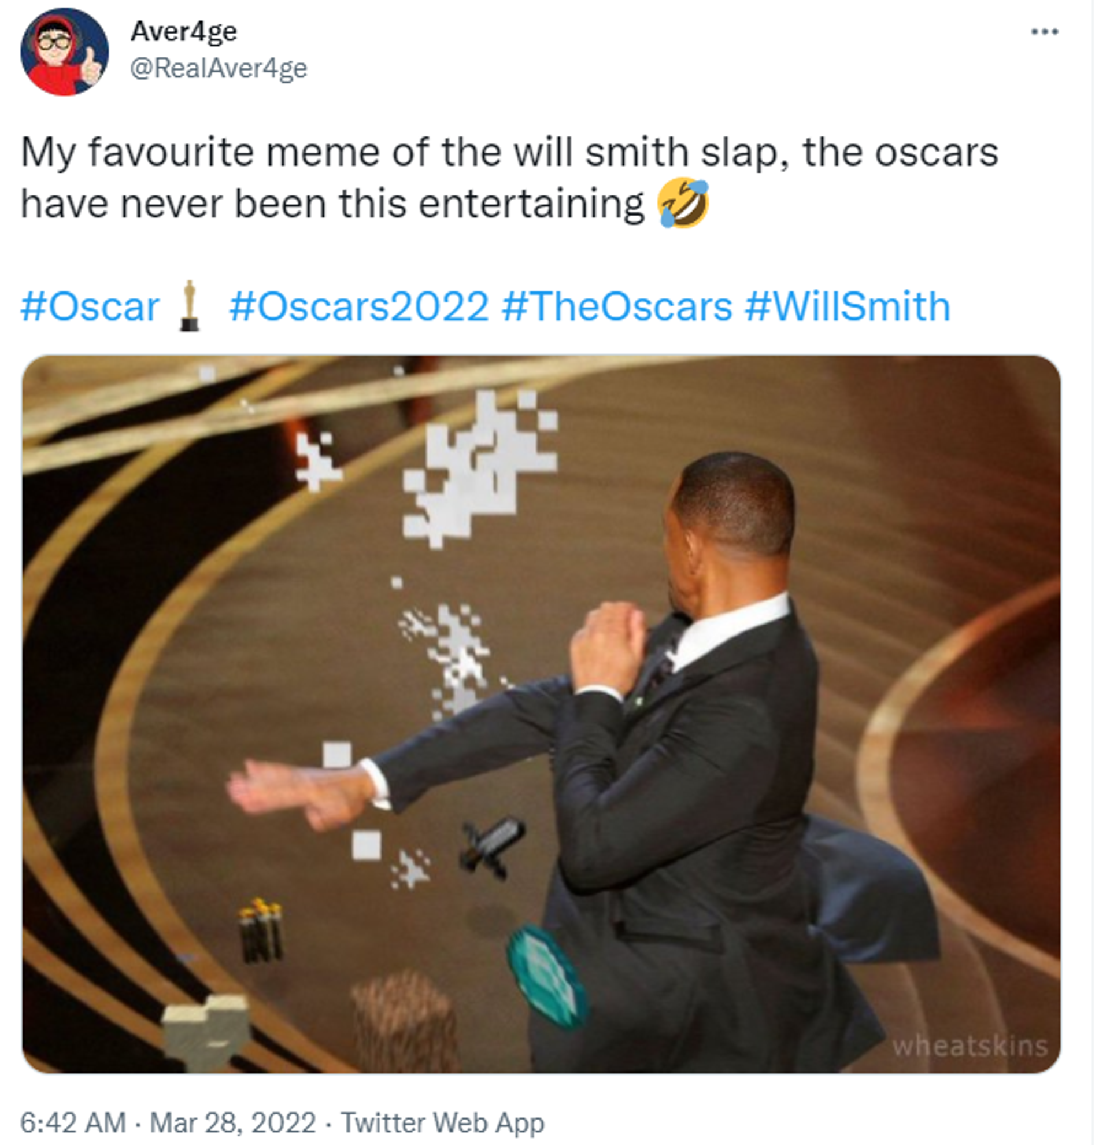The height and width of the screenshot is (1145, 1110).
Task: Click the Oscar statuette emoji after #Oscar
Action: click(188, 306)
